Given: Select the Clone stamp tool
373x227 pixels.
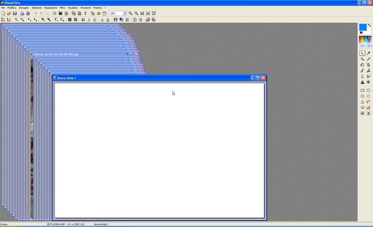Looking at the screenshot, I should tap(362, 82).
